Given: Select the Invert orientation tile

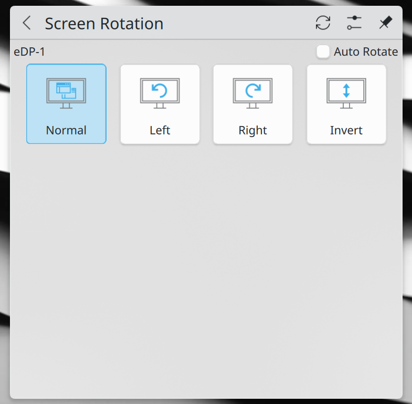Looking at the screenshot, I should click(x=346, y=104).
